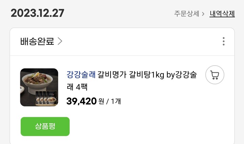Click the by강강술 text in title
This screenshot has width=244, height=144.
(182, 75)
